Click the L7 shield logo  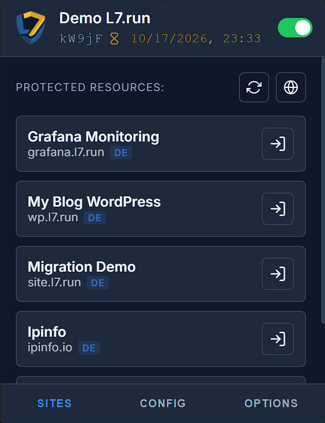(31, 27)
